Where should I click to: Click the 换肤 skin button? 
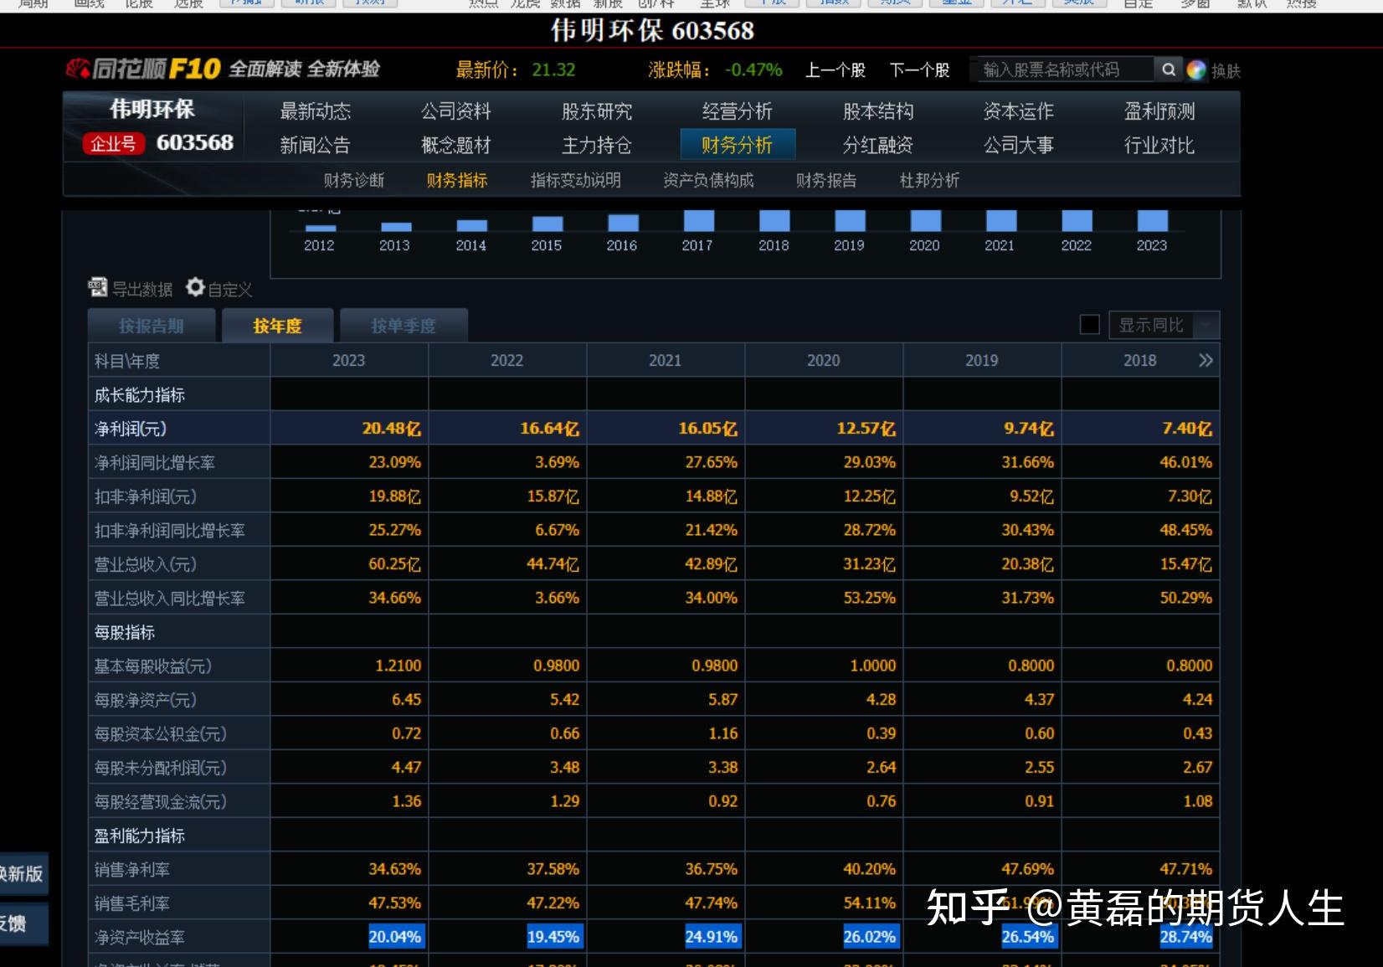point(1226,71)
